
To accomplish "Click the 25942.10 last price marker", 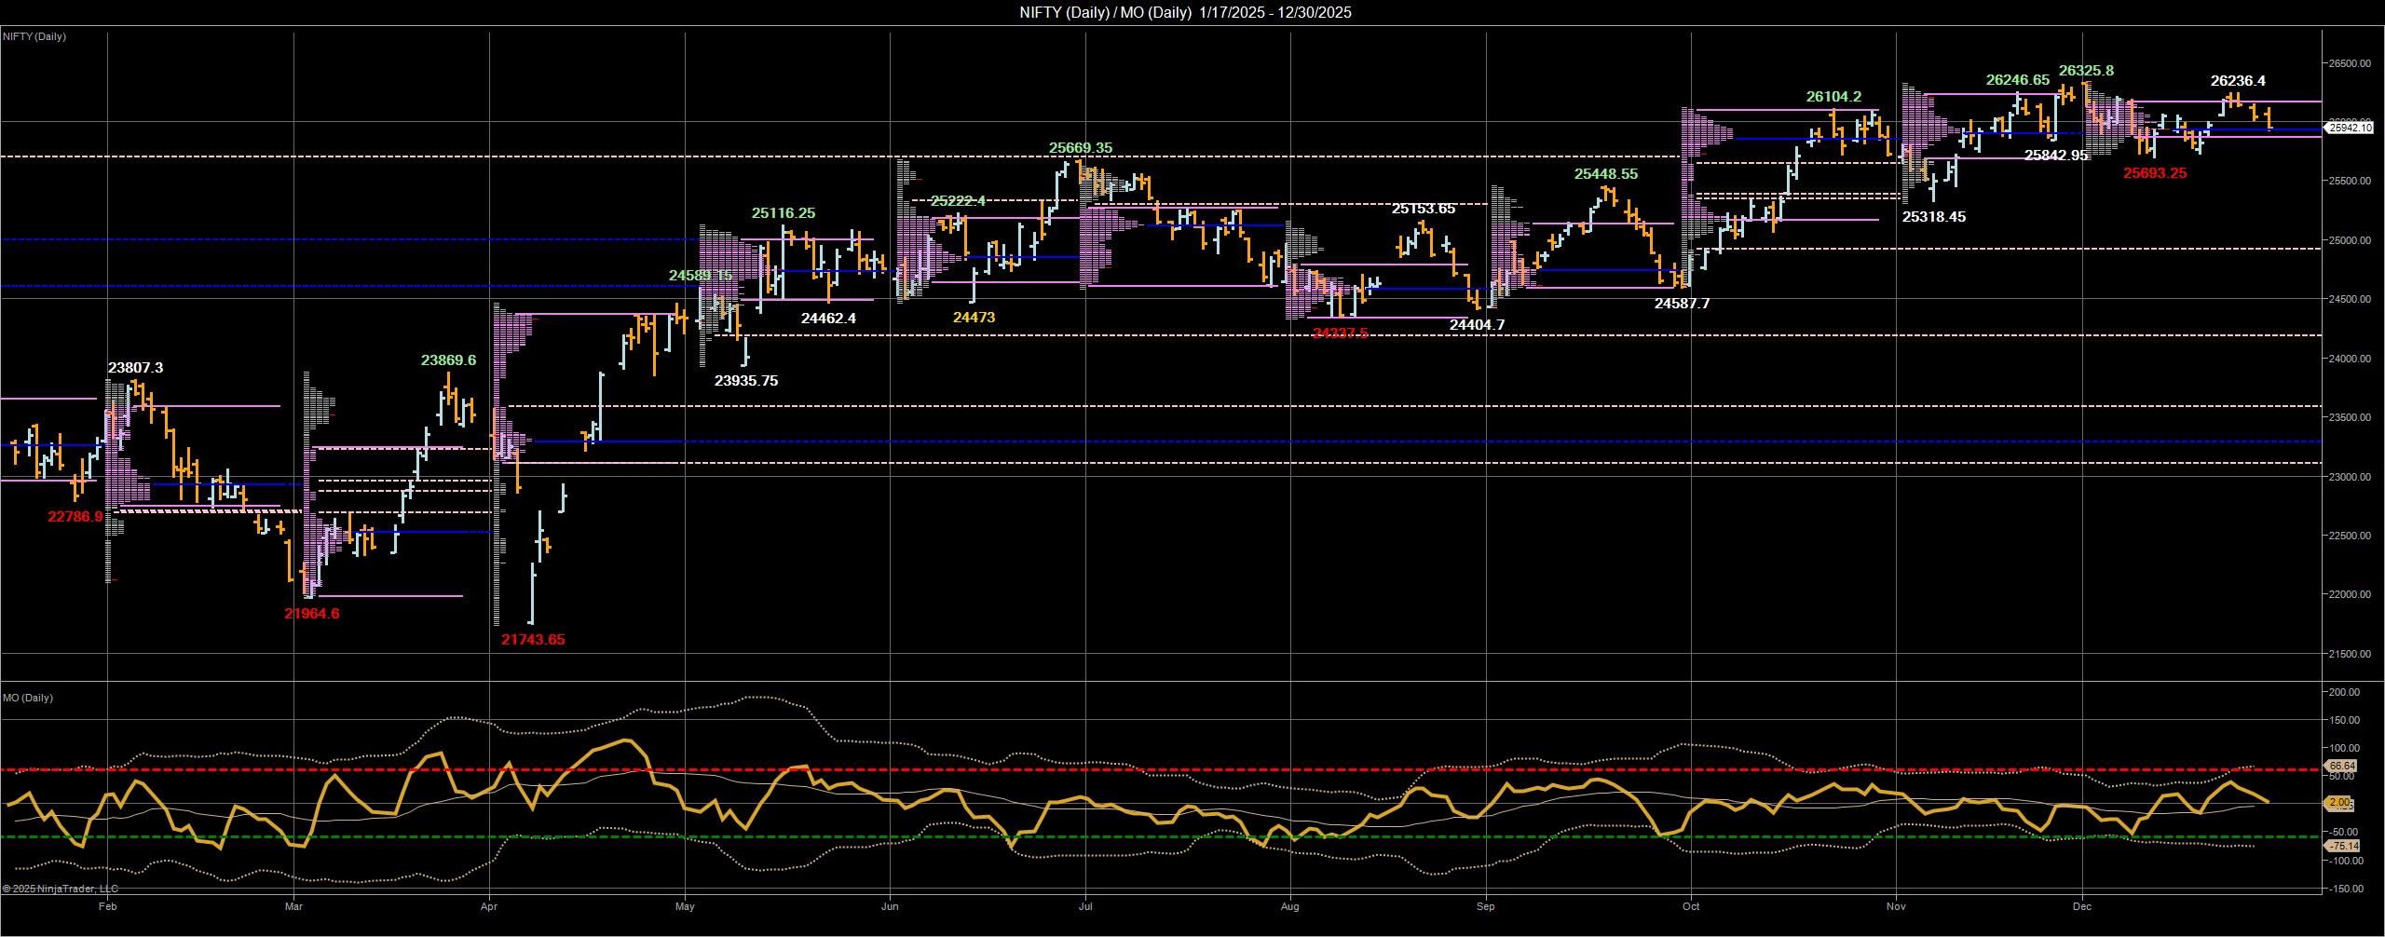I will 2350,129.
